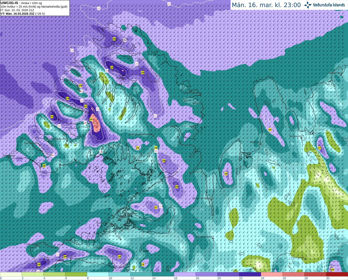Image resolution: width=348 pixels, height=280 pixels.
Task: Click the 'UWC/IG-IS' model title
Action: point(9,3)
